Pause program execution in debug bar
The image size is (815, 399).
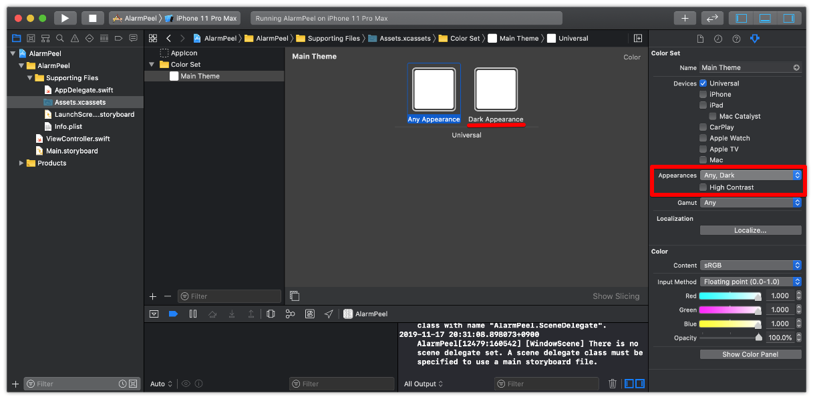193,314
